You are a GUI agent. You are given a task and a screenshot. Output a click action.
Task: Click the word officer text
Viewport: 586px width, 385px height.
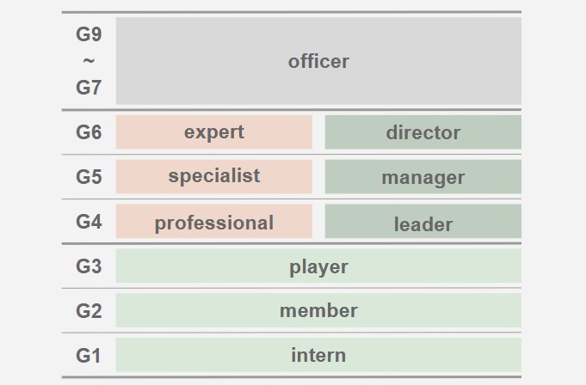(318, 61)
